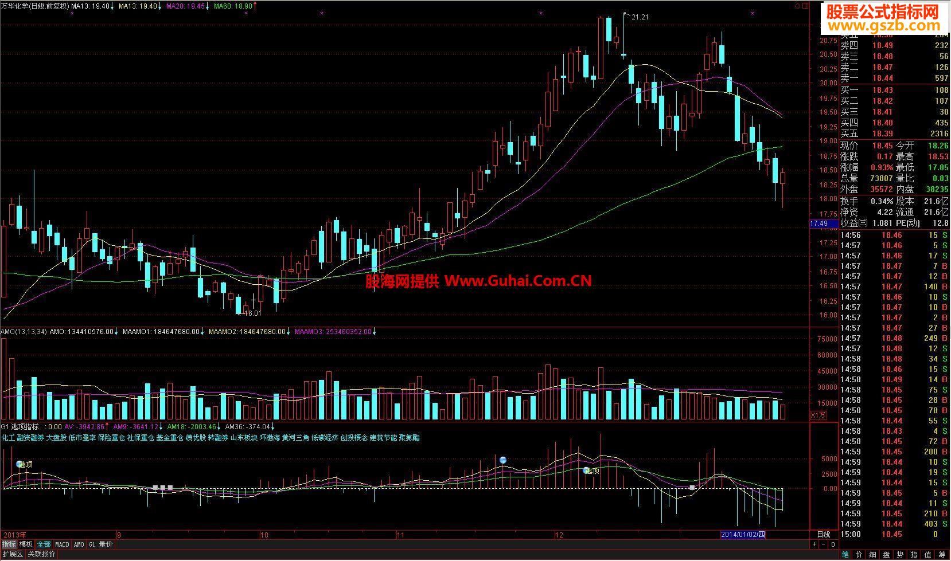Click the 创投概念 sector tag
The width and height of the screenshot is (951, 561).
pos(354,438)
